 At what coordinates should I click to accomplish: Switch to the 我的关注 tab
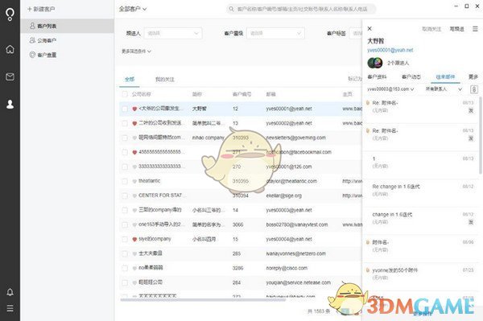click(x=165, y=80)
